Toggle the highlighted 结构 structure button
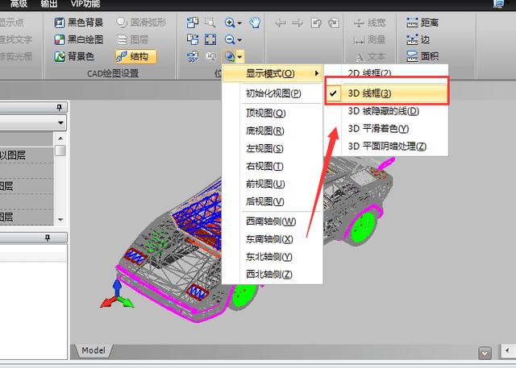The width and height of the screenshot is (516, 368). 135,56
